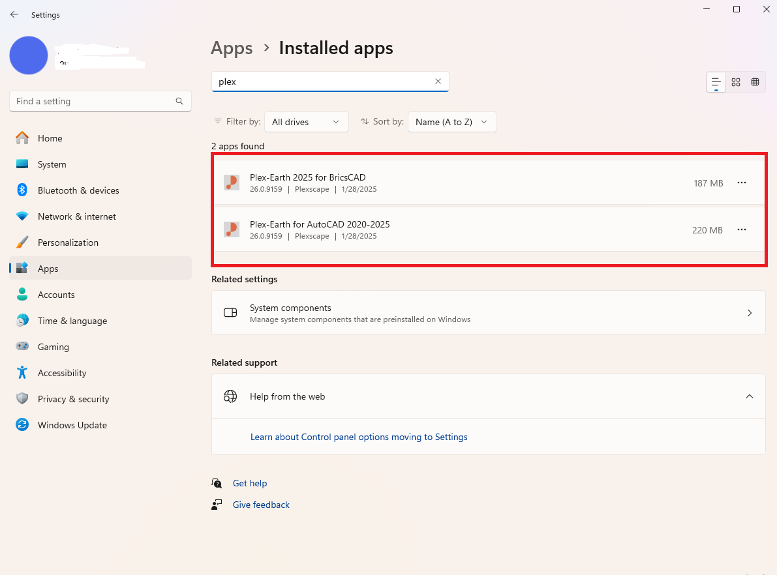Select the Plex-Earth for AutoCAD 2020-2025 entry

(x=488, y=229)
